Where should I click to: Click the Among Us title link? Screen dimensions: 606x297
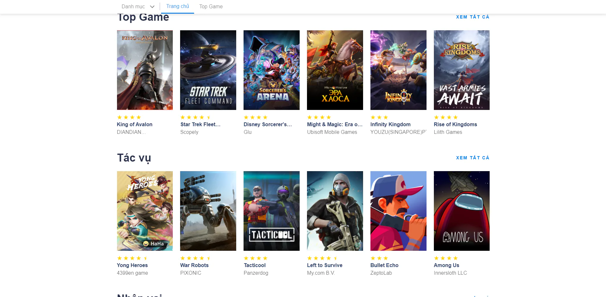446,265
